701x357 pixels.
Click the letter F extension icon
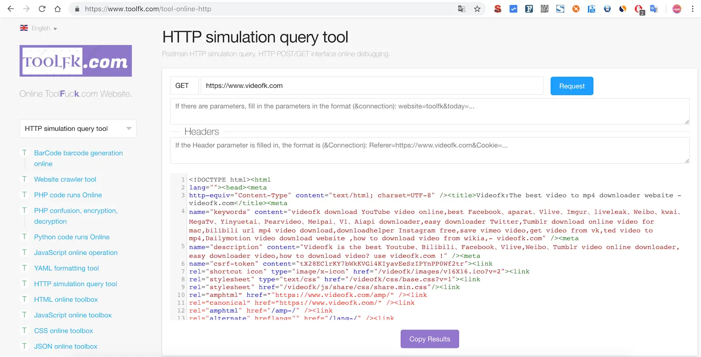click(529, 8)
